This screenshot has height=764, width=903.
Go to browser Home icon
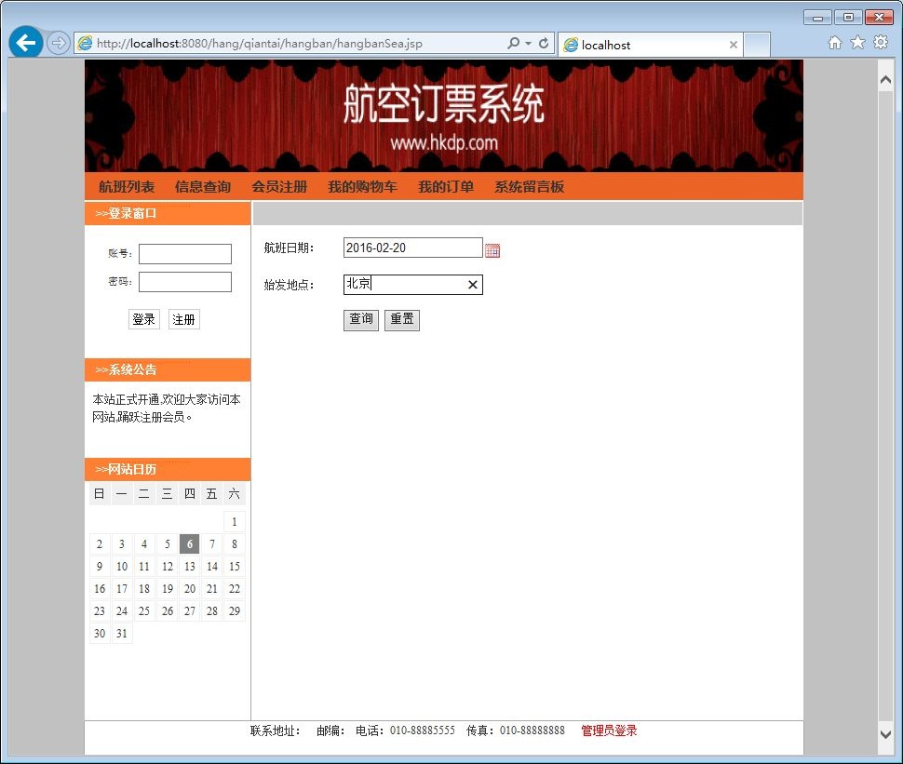point(834,43)
